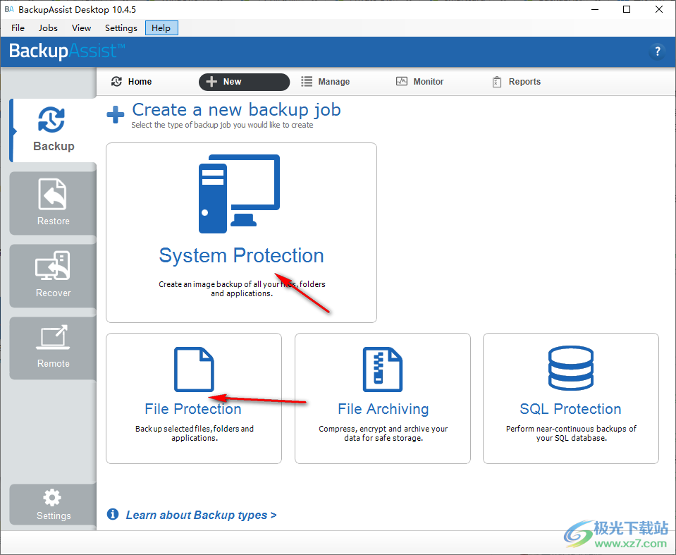The width and height of the screenshot is (676, 555).
Task: Open the Jobs menu
Action: (x=48, y=28)
